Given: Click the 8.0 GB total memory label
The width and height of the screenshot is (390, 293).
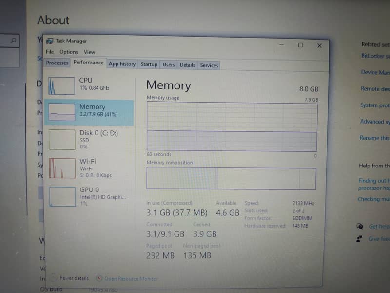Looking at the screenshot, I should [309, 89].
